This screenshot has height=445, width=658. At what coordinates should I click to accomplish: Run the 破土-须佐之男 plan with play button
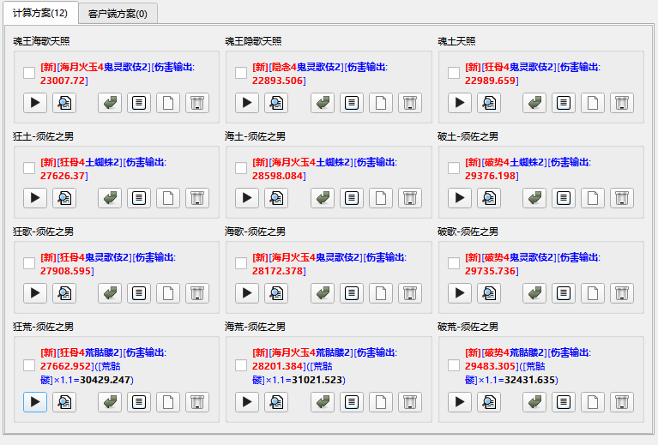[x=460, y=198]
